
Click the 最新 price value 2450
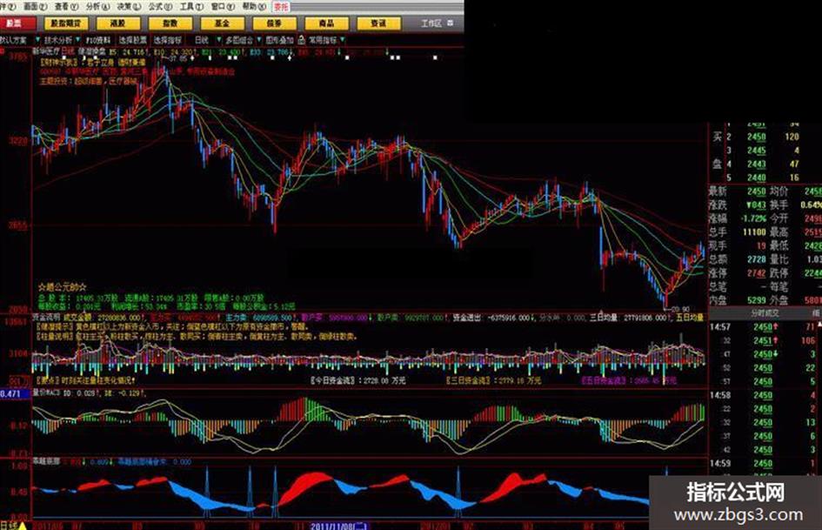click(757, 191)
